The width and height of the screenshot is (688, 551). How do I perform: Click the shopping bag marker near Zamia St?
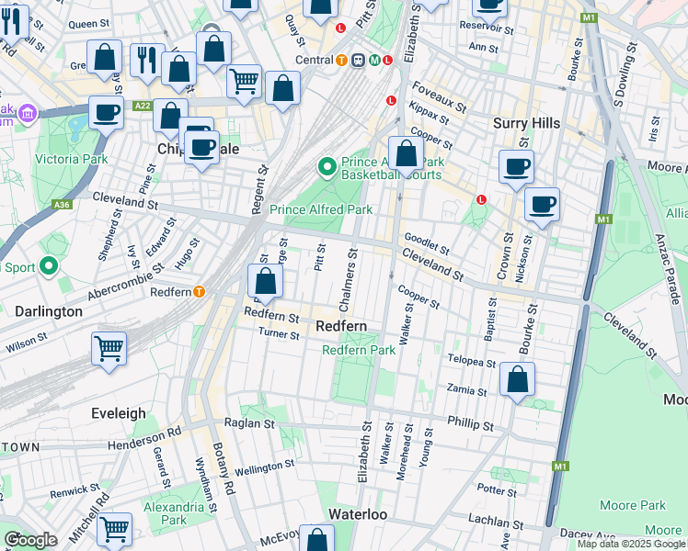pos(517,380)
